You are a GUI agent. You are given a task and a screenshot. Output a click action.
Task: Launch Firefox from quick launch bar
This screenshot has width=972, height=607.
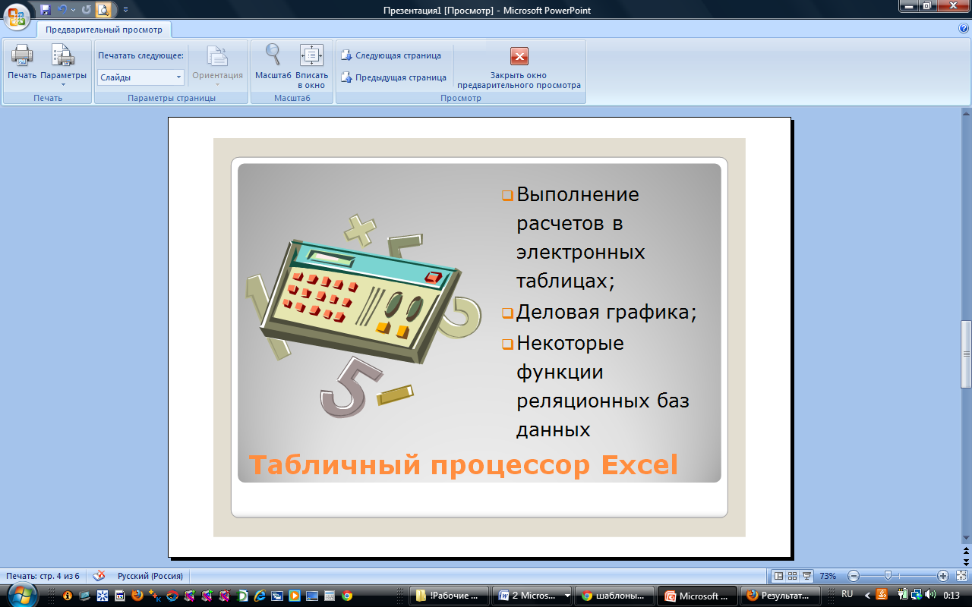coord(137,596)
